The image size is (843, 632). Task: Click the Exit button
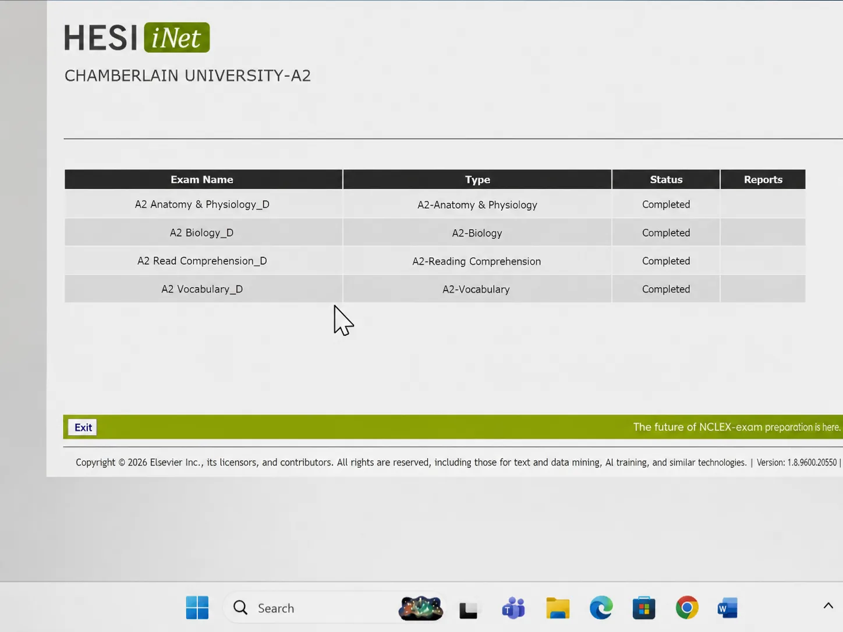(83, 427)
